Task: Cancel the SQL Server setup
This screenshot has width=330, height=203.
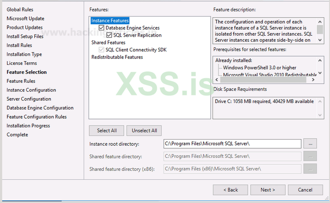Action: 305,190
